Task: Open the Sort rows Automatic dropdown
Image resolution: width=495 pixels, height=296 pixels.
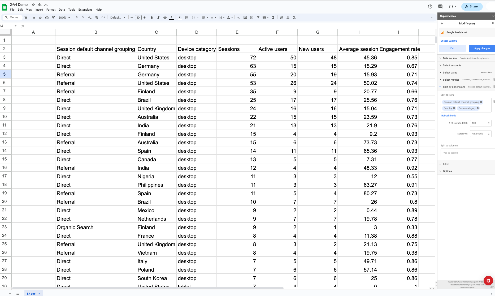Action: [480, 134]
